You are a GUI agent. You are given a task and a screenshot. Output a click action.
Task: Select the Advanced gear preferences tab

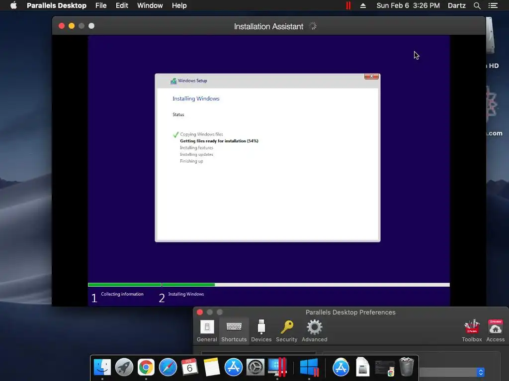tap(315, 331)
